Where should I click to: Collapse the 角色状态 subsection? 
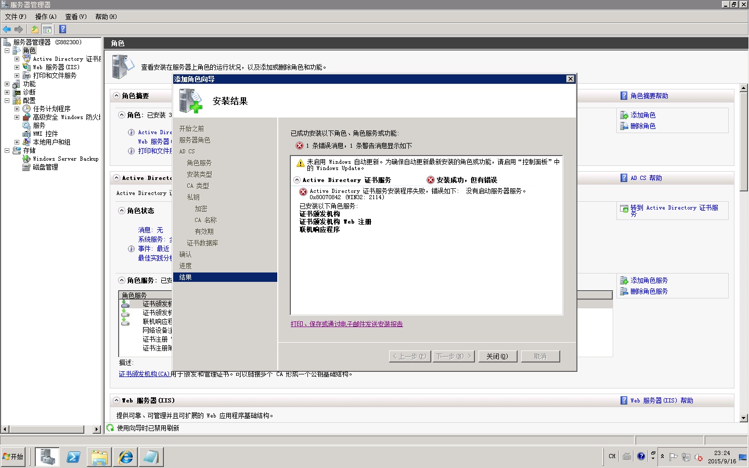122,211
